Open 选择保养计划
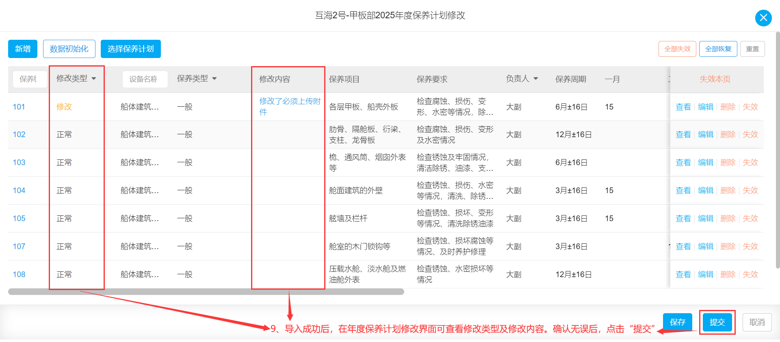Viewport: 780px width, 342px height. coord(131,49)
